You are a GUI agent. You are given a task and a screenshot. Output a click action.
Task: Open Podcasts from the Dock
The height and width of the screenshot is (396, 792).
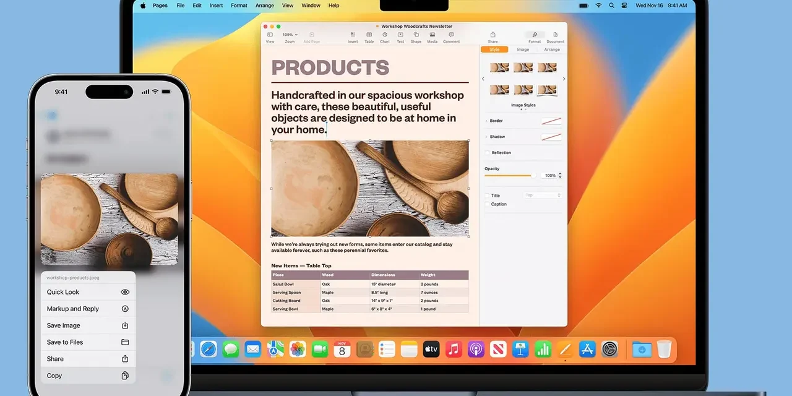point(476,349)
